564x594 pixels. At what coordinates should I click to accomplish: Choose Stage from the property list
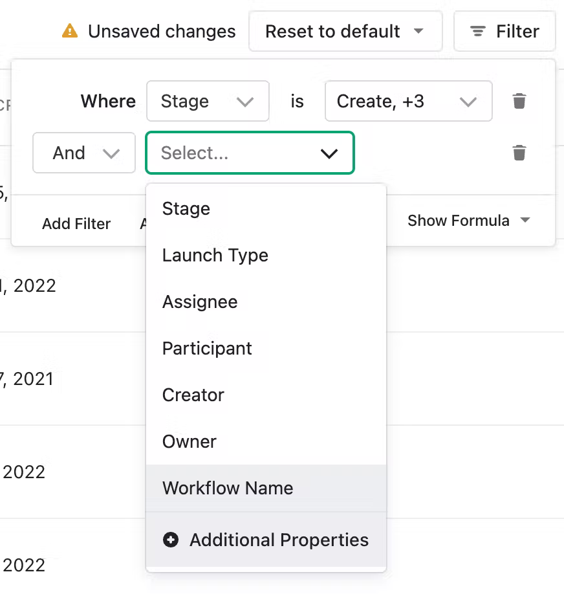(266, 209)
